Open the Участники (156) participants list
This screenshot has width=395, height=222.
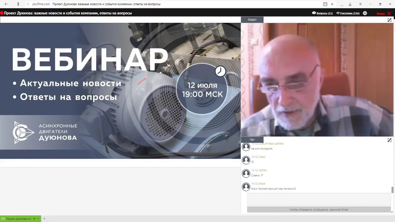point(348,13)
